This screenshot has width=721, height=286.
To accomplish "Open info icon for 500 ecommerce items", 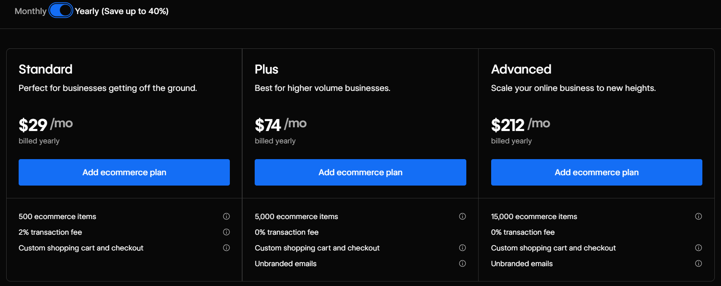I will (x=227, y=216).
